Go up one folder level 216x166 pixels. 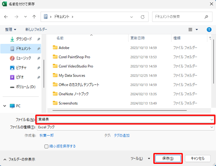tap(34, 17)
